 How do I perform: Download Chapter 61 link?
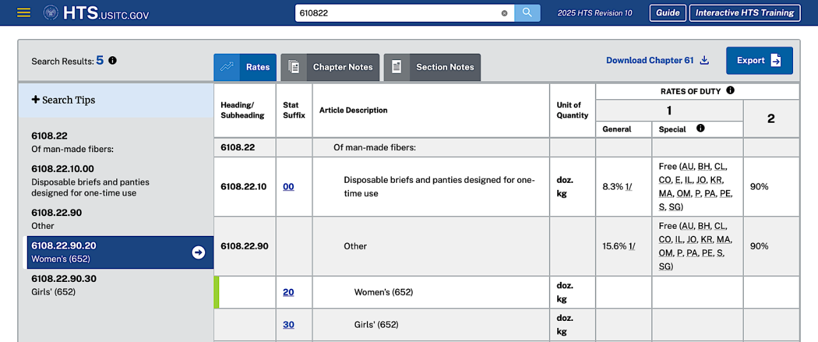[x=657, y=61]
